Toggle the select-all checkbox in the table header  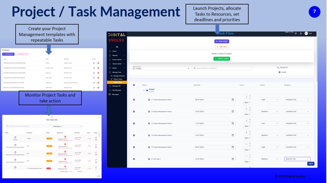(x=134, y=85)
